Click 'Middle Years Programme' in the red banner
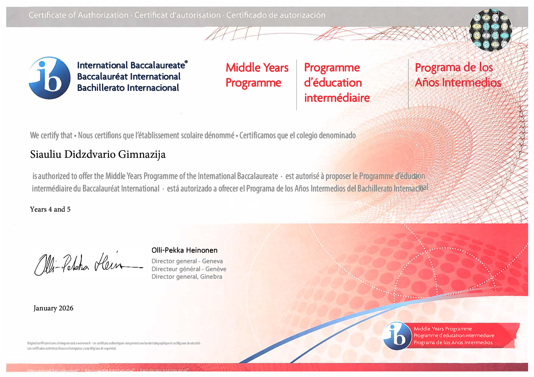The width and height of the screenshot is (534, 377). pyautogui.click(x=442, y=329)
